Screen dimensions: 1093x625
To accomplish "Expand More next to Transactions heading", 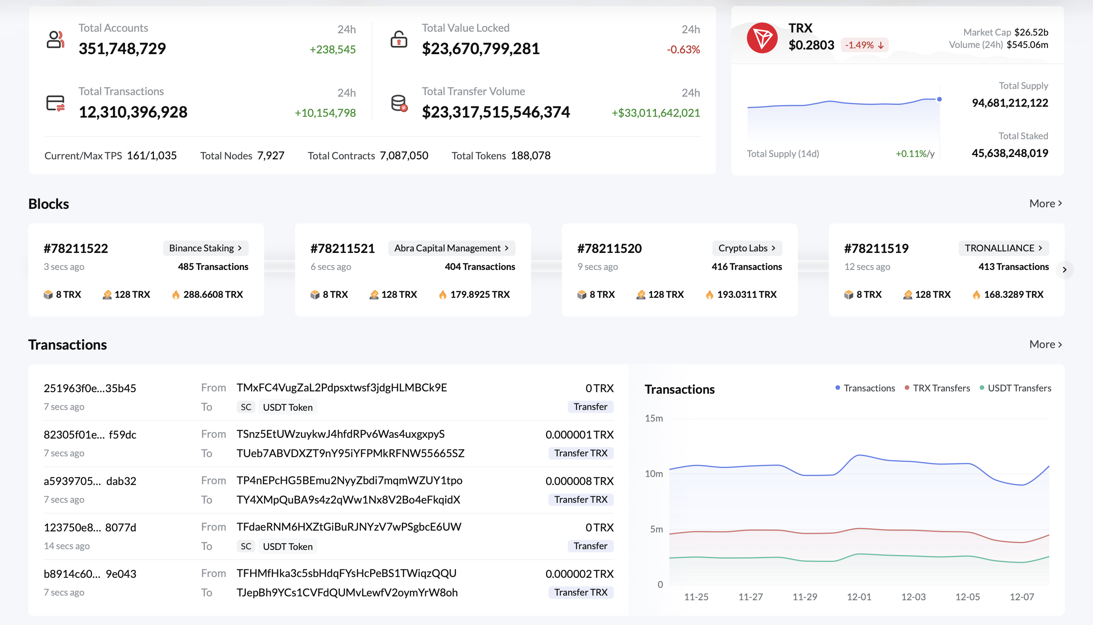I will [1045, 344].
